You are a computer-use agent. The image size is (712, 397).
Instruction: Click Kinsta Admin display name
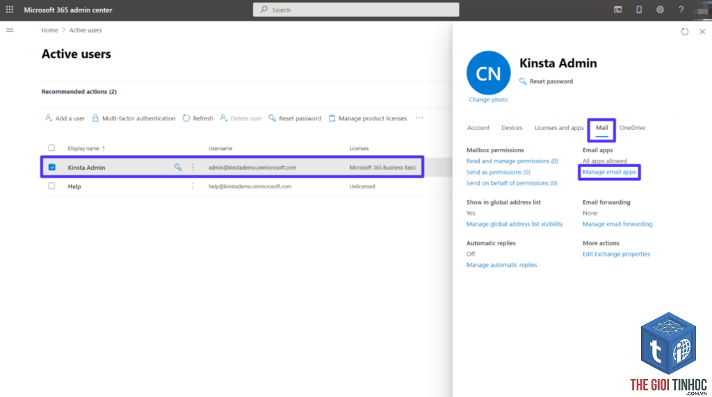[86, 168]
